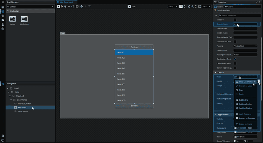Open the help icon at sidebar bottom

pyautogui.click(x=3, y=140)
